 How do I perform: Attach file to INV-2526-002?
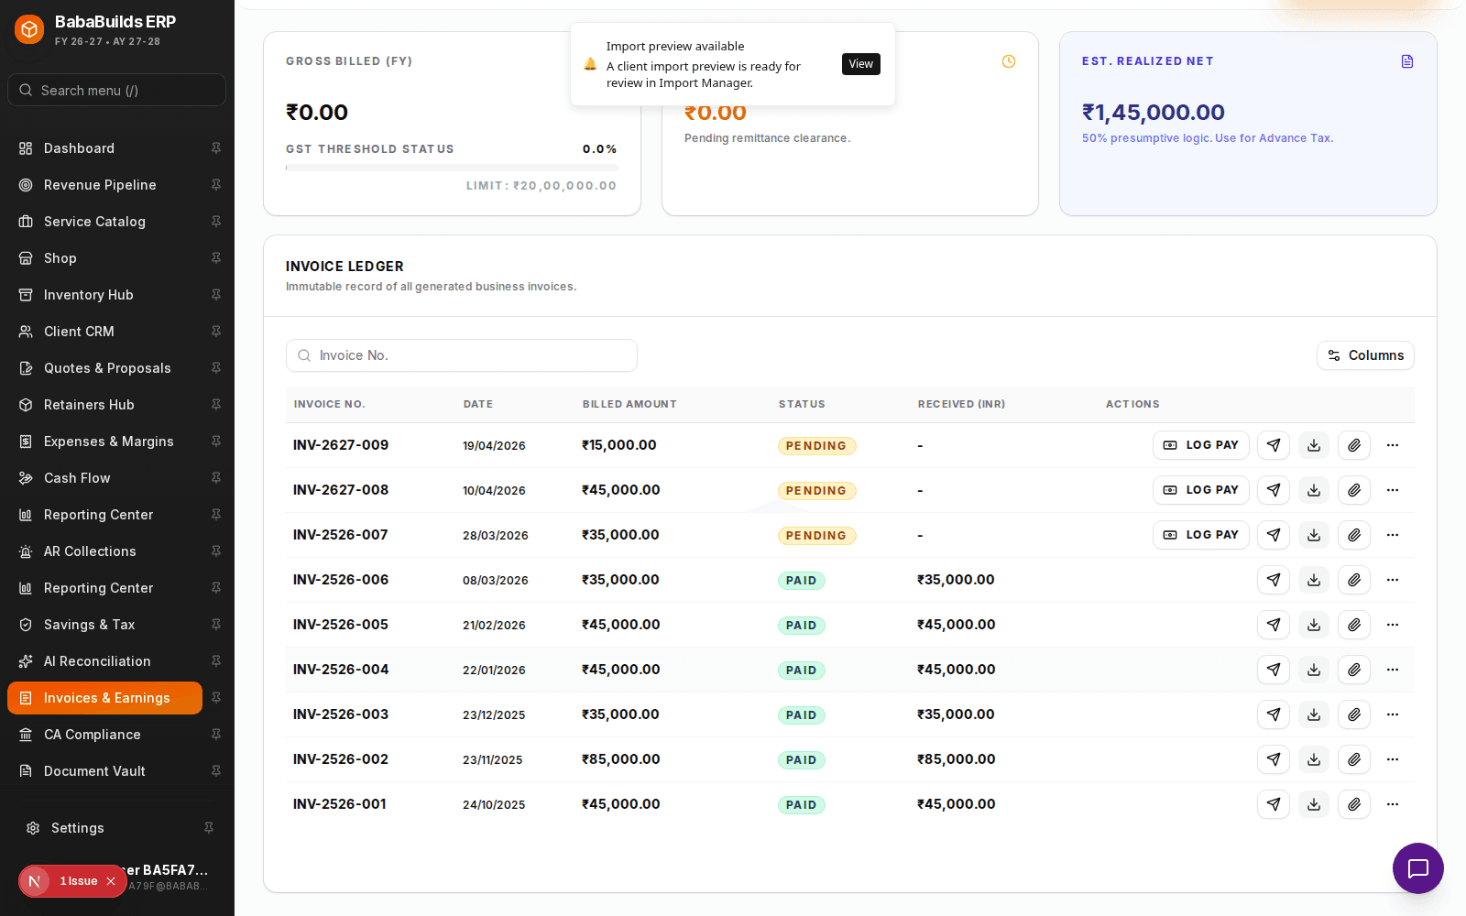(x=1354, y=759)
